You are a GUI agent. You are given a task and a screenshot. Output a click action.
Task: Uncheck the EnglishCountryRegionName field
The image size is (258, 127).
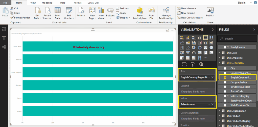pos(225,77)
